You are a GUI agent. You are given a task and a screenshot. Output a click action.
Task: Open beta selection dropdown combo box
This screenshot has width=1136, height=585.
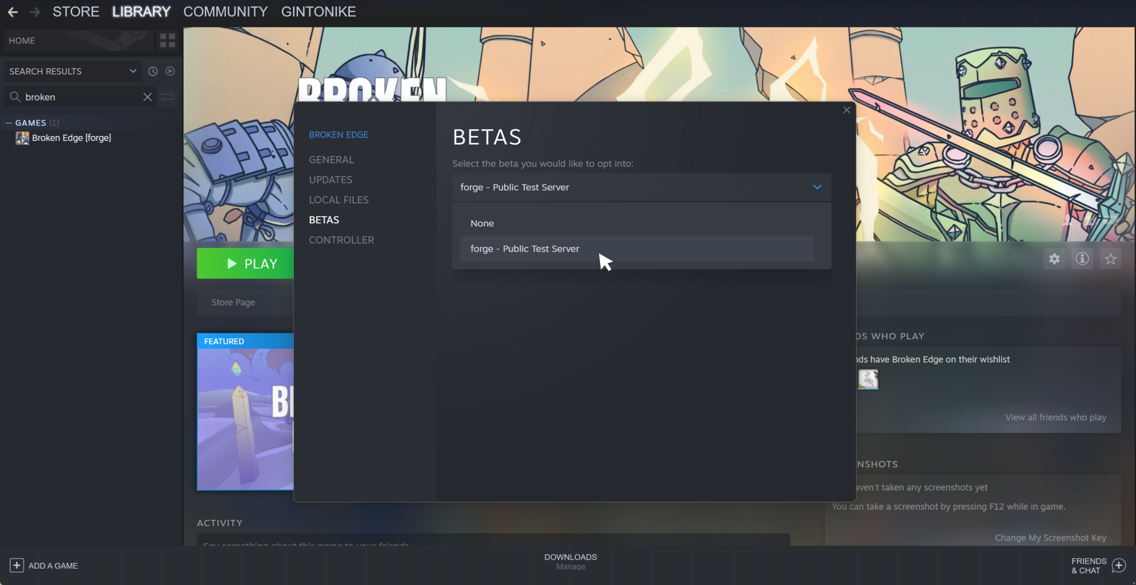tap(641, 187)
